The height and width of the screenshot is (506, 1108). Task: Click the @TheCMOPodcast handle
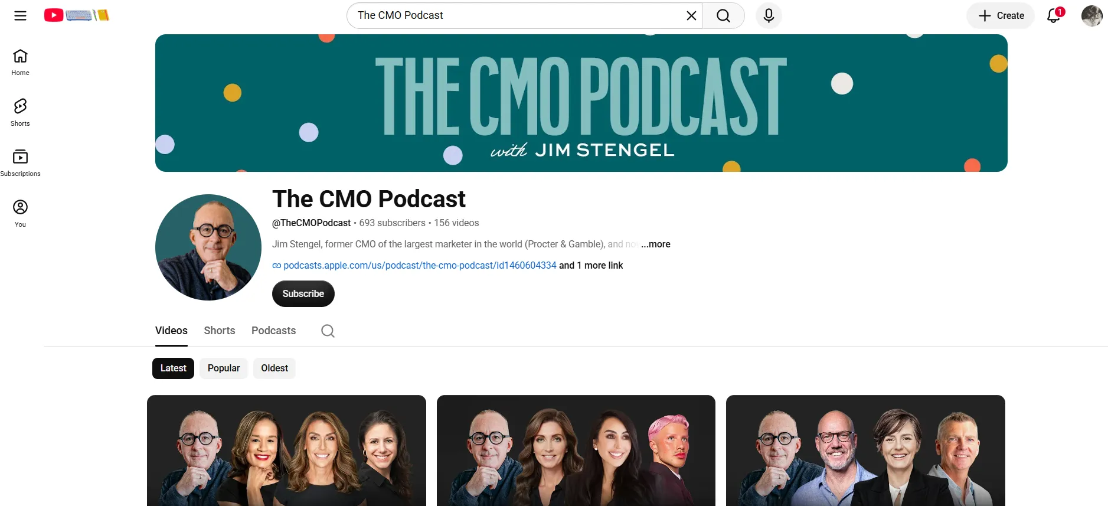(x=311, y=223)
